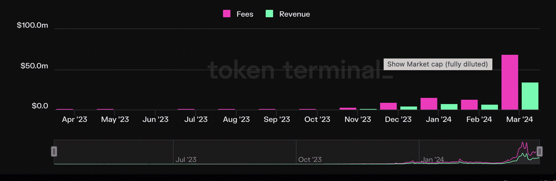Click the Mar '24 x-axis label
This screenshot has height=181, width=556.
(520, 119)
